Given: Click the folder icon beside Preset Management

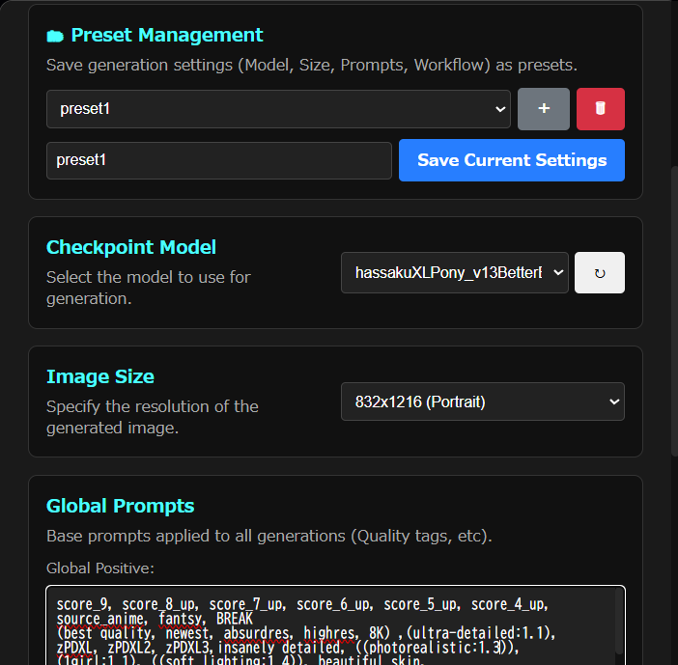Looking at the screenshot, I should tap(55, 37).
